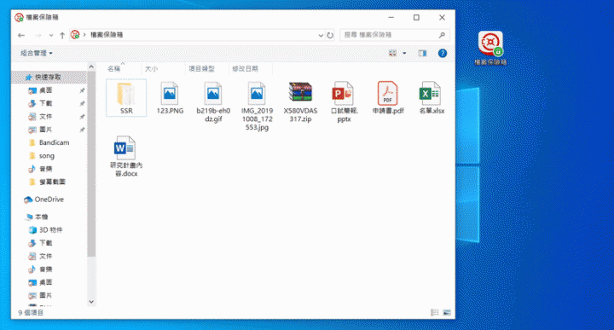
Task: Switch to details view in status bar
Action: [x=435, y=312]
